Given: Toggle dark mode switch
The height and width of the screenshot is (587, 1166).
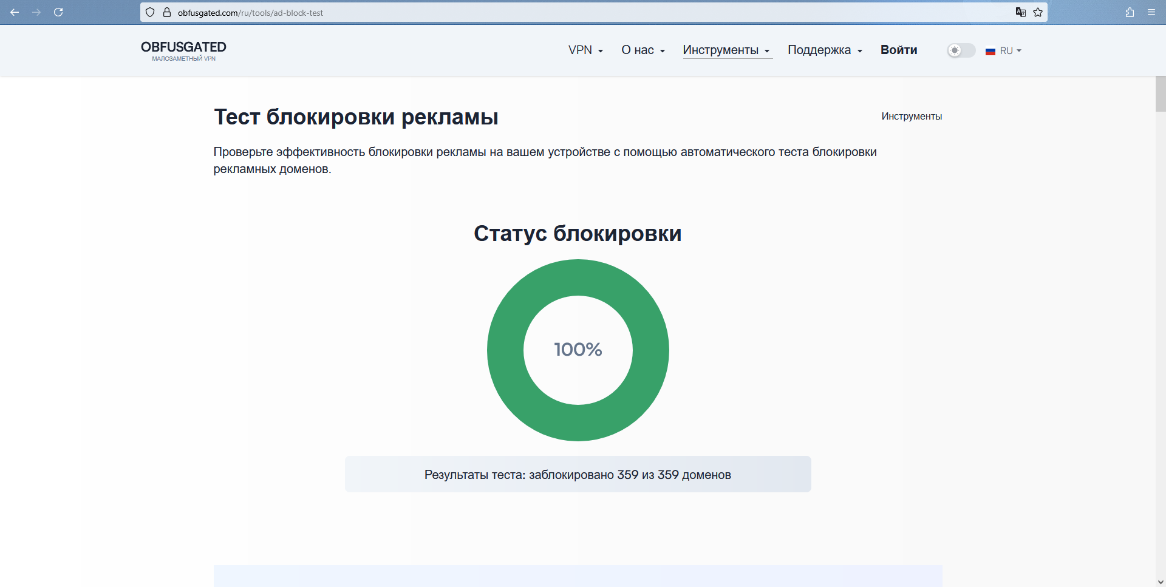Looking at the screenshot, I should (961, 50).
